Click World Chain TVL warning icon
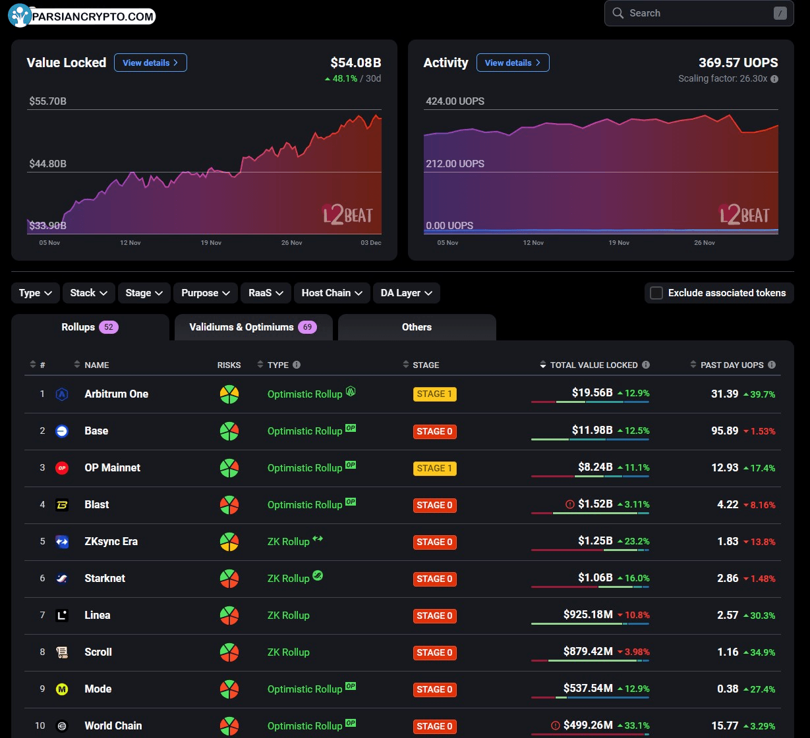Viewport: 810px width, 738px height. [x=556, y=725]
